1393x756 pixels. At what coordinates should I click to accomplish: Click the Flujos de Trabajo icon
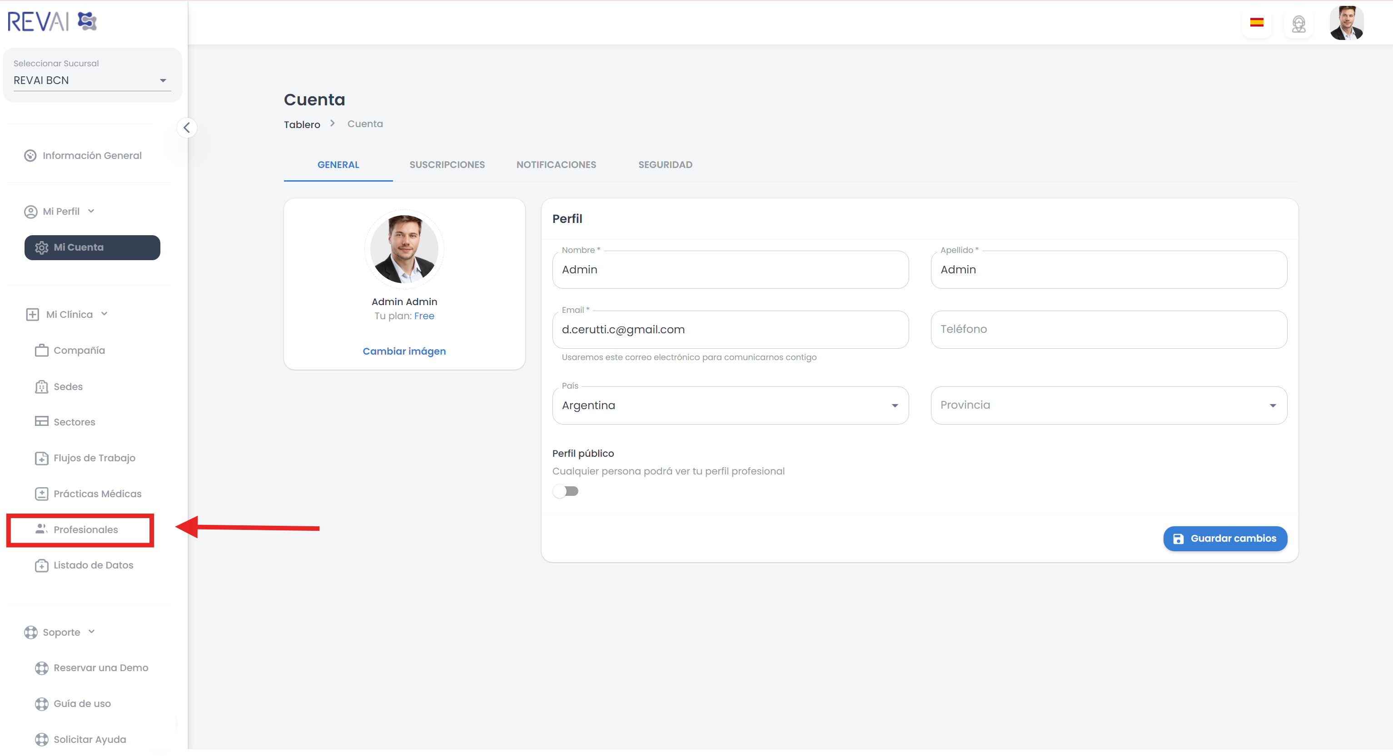(42, 458)
